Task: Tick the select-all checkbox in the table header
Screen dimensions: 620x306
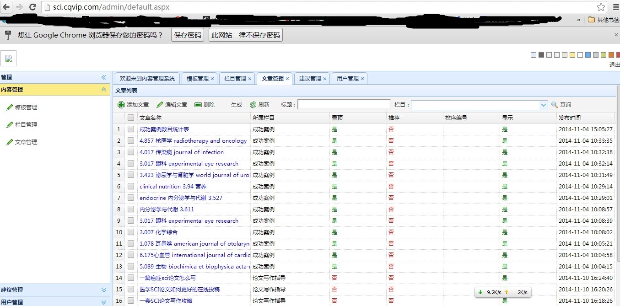Action: [x=131, y=118]
